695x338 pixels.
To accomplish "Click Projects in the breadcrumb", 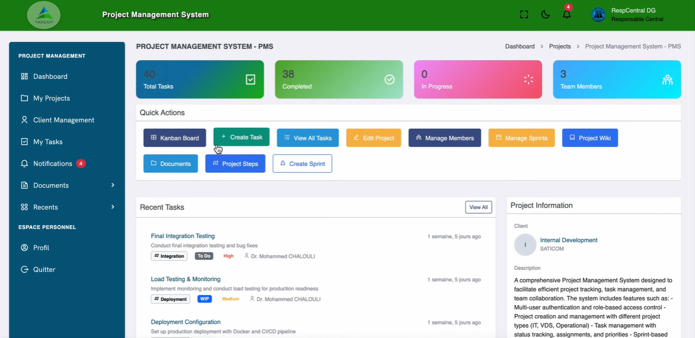I will coord(560,46).
